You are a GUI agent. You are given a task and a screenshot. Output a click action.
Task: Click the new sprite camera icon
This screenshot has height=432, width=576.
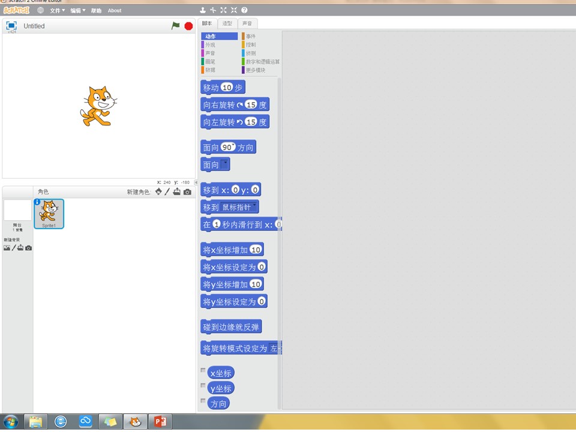pos(187,192)
